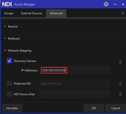
Task: Click the NDI Device Alias text field
Action: pyautogui.click(x=75, y=94)
